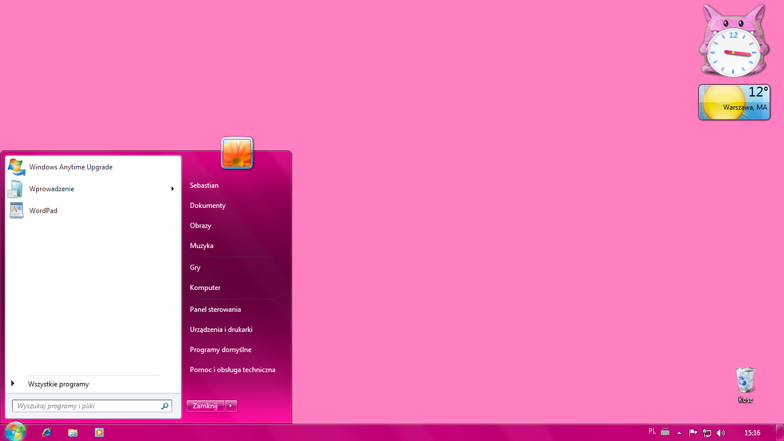Open Urządzenia i drukarki link
The height and width of the screenshot is (441, 784).
(221, 330)
